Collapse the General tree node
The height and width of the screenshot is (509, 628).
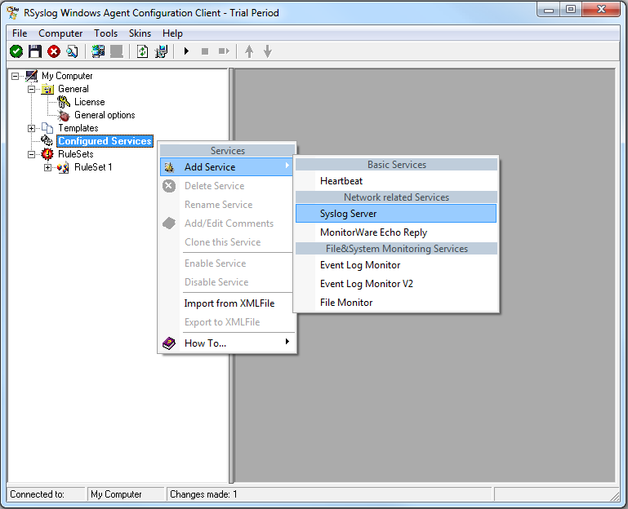click(31, 89)
